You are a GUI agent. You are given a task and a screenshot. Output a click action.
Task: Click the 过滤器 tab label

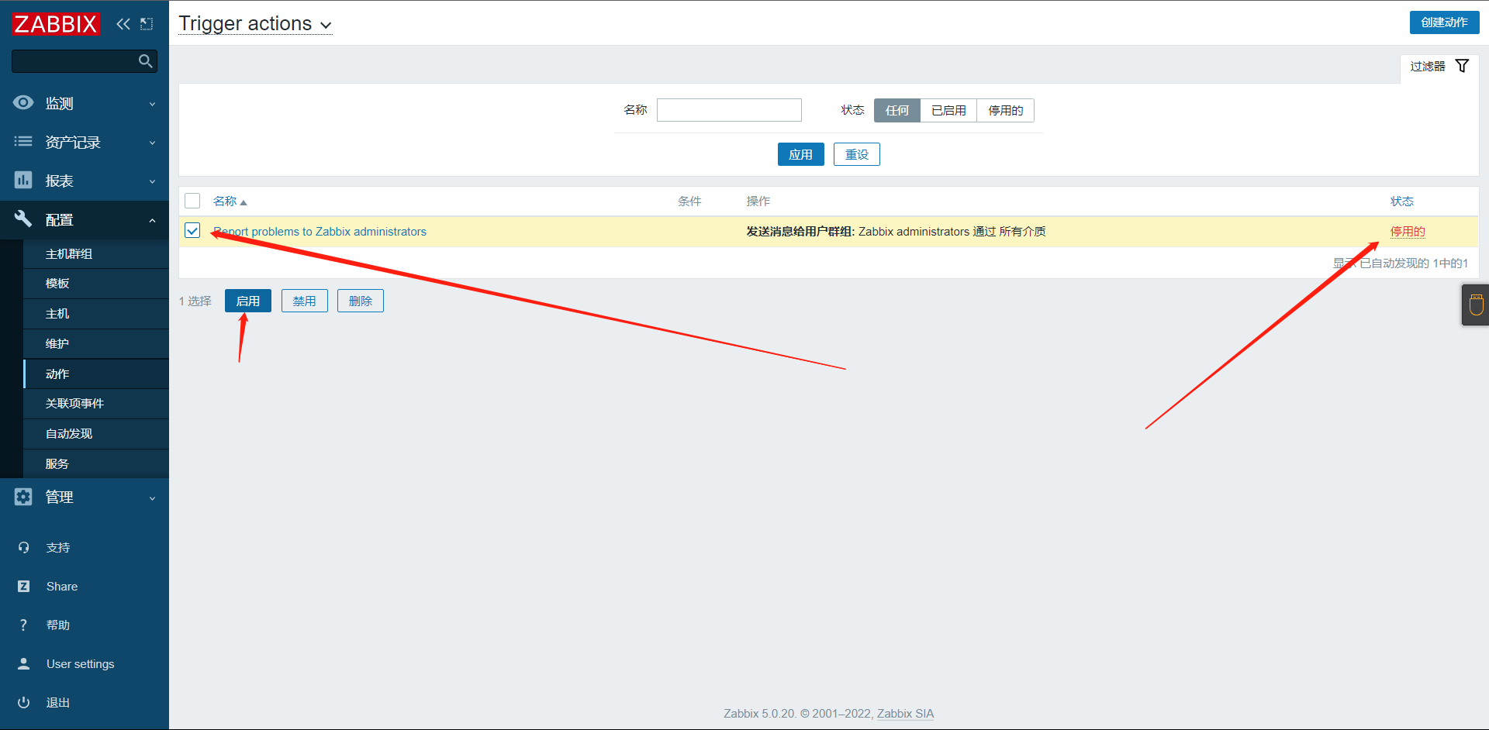pos(1428,67)
